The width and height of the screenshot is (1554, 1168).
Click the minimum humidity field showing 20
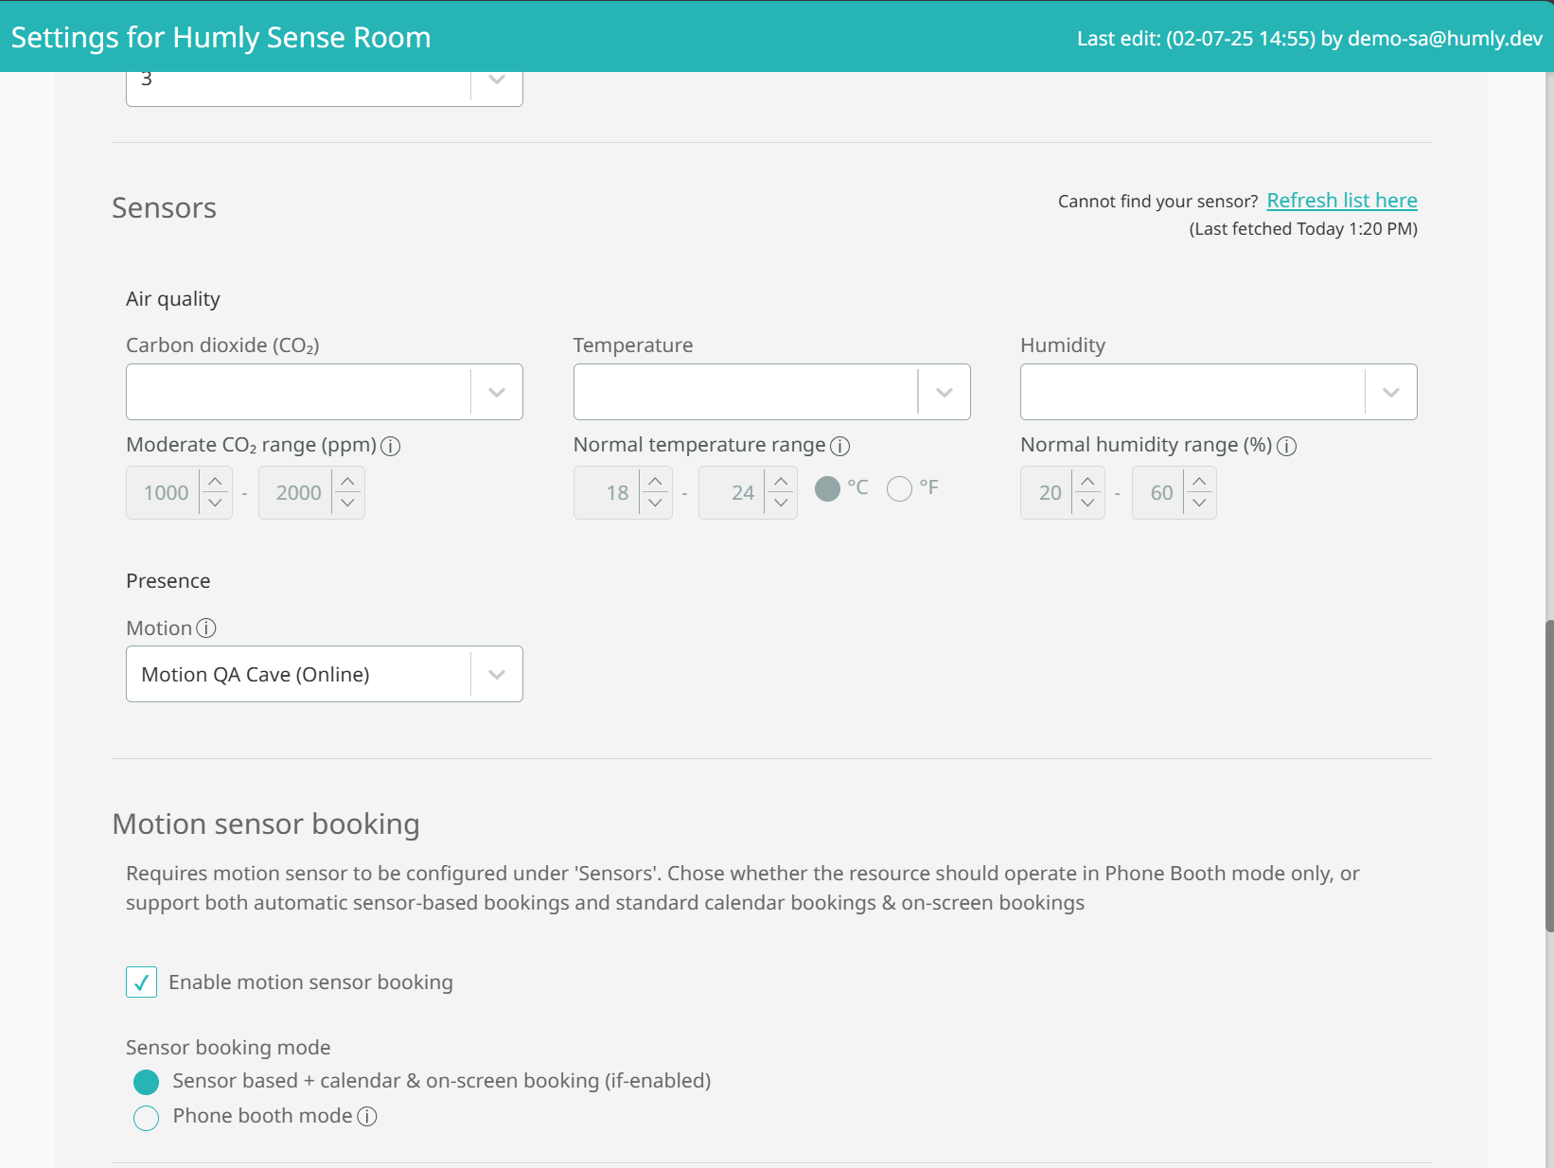1051,492
